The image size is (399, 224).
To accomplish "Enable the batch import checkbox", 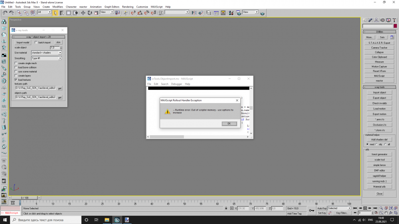I will click(x=36, y=42).
